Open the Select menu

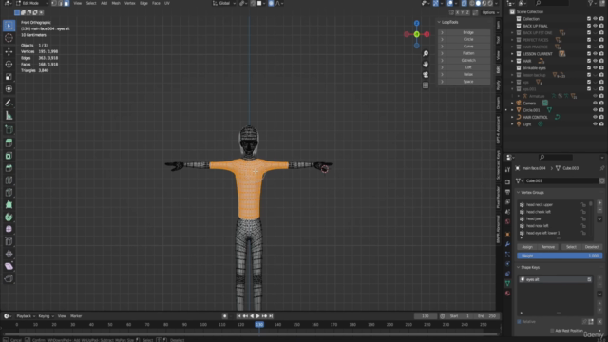coord(91,3)
